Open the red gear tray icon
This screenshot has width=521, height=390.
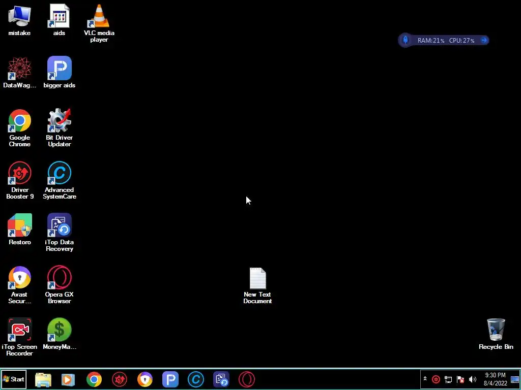point(436,379)
